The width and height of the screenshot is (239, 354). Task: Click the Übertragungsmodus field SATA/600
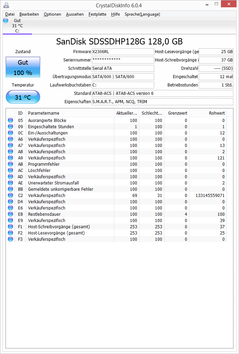coord(123,77)
